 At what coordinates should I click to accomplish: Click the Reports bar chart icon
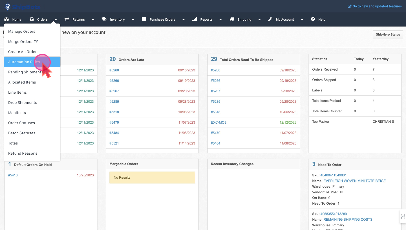(x=195, y=19)
